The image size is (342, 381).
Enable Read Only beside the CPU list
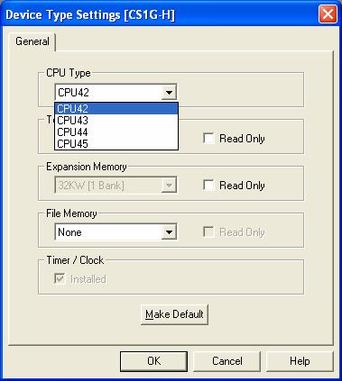coord(208,139)
